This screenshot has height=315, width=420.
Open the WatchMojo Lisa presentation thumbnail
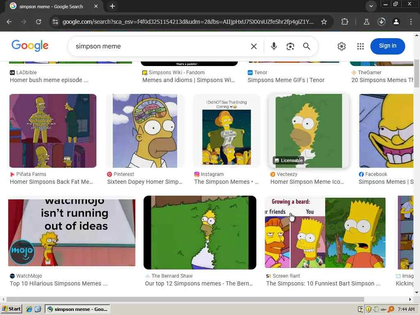(71, 233)
